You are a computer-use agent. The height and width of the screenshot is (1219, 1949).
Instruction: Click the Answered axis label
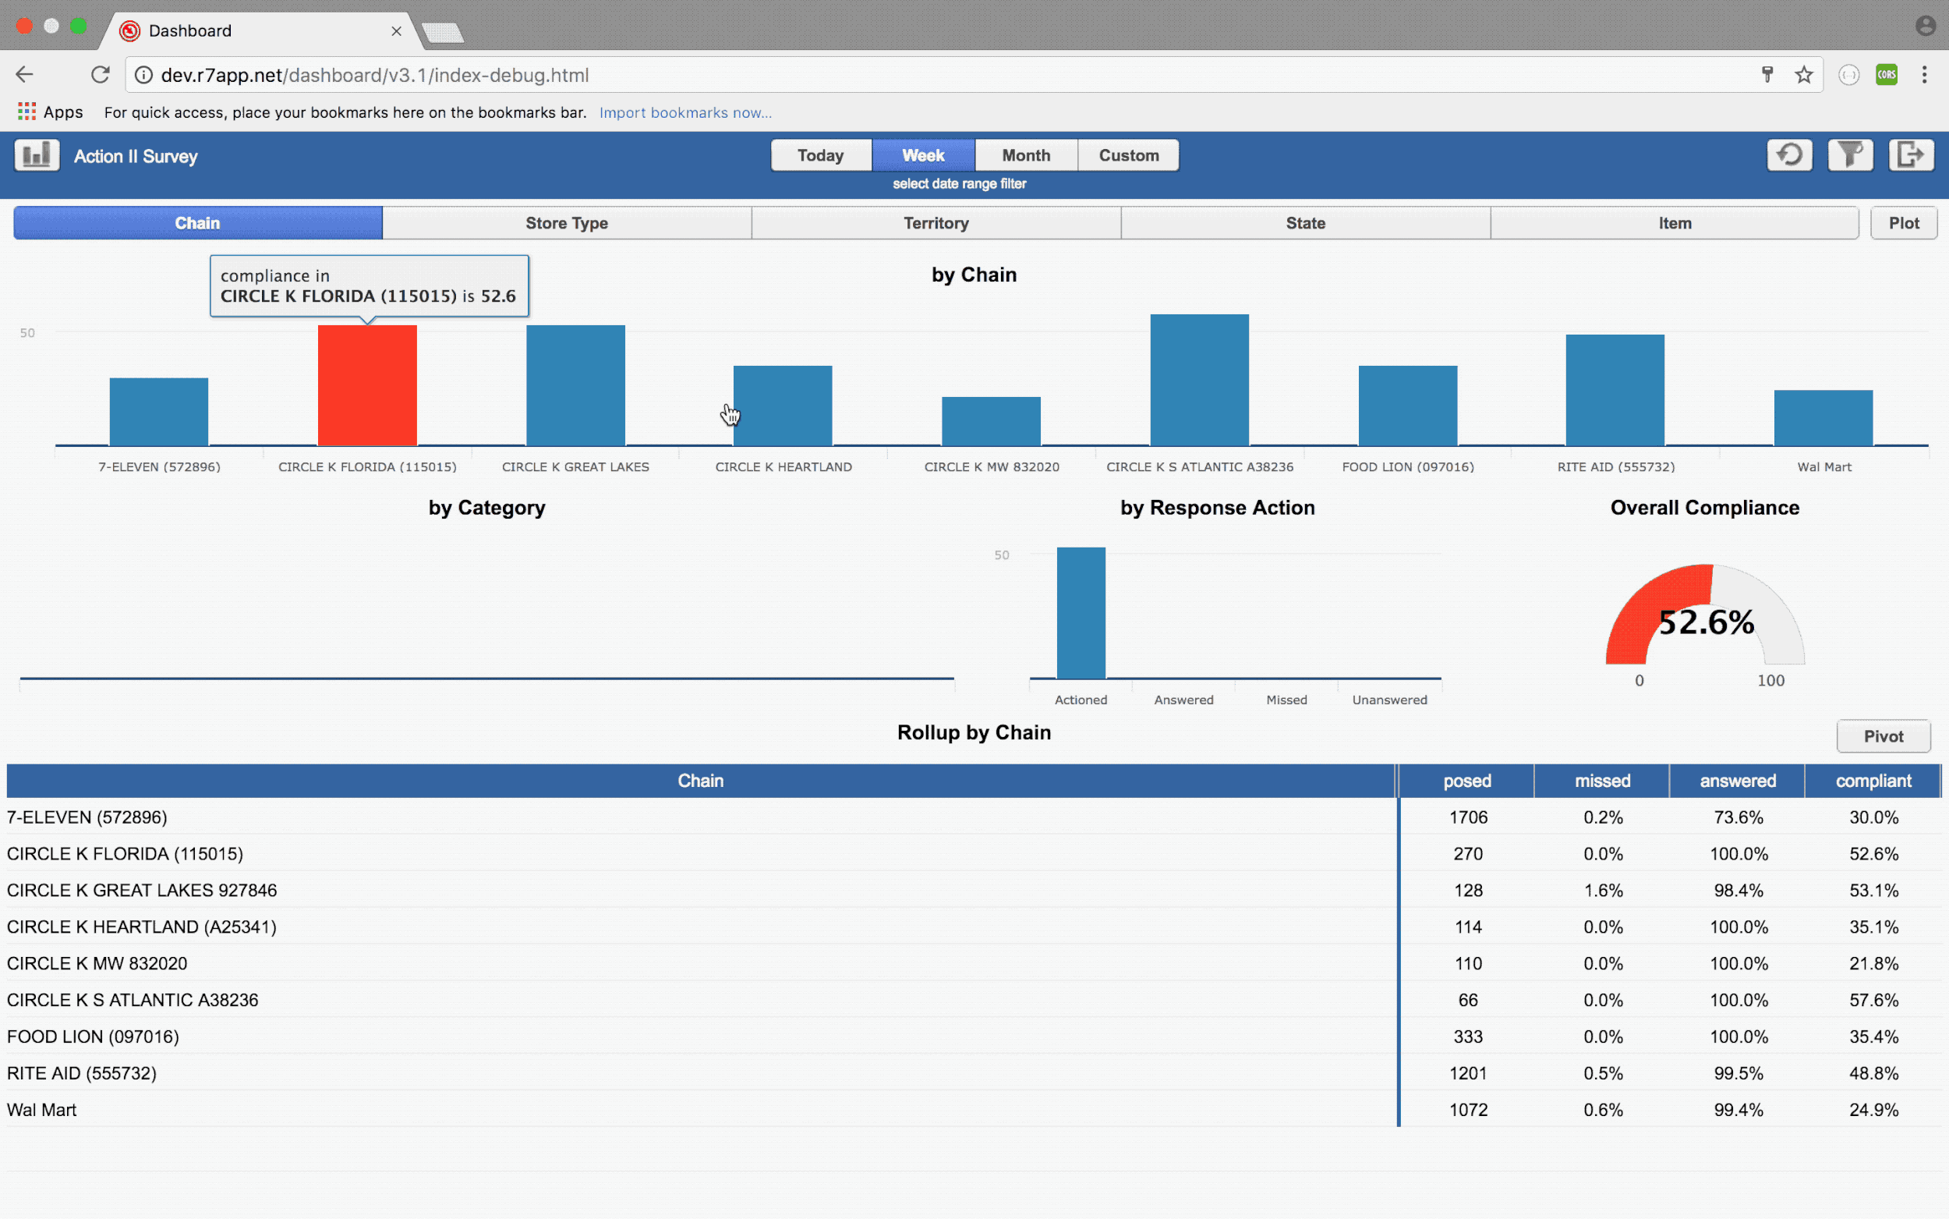click(1183, 700)
